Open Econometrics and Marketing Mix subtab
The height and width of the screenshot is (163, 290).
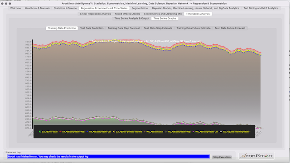(x=163, y=14)
